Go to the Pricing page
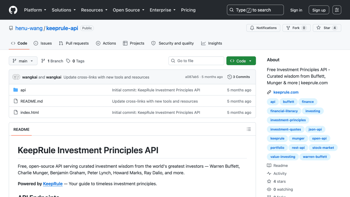Screen dimensions: 350x197 (188, 10)
